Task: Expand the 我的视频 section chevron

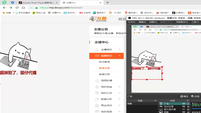Action: (x=119, y=111)
